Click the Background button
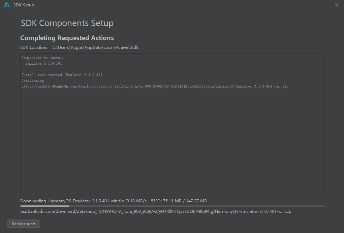Image resolution: width=344 pixels, height=233 pixels. coord(23,224)
